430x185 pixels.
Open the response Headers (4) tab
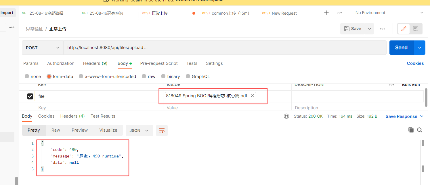pos(72,116)
